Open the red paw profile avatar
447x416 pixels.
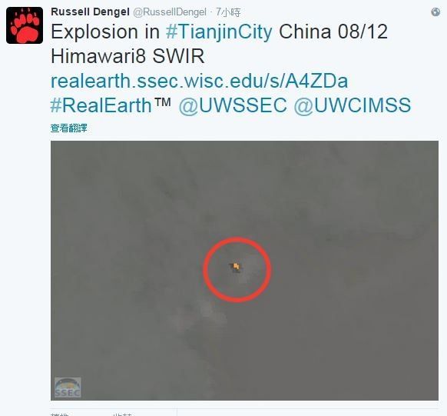[25, 25]
